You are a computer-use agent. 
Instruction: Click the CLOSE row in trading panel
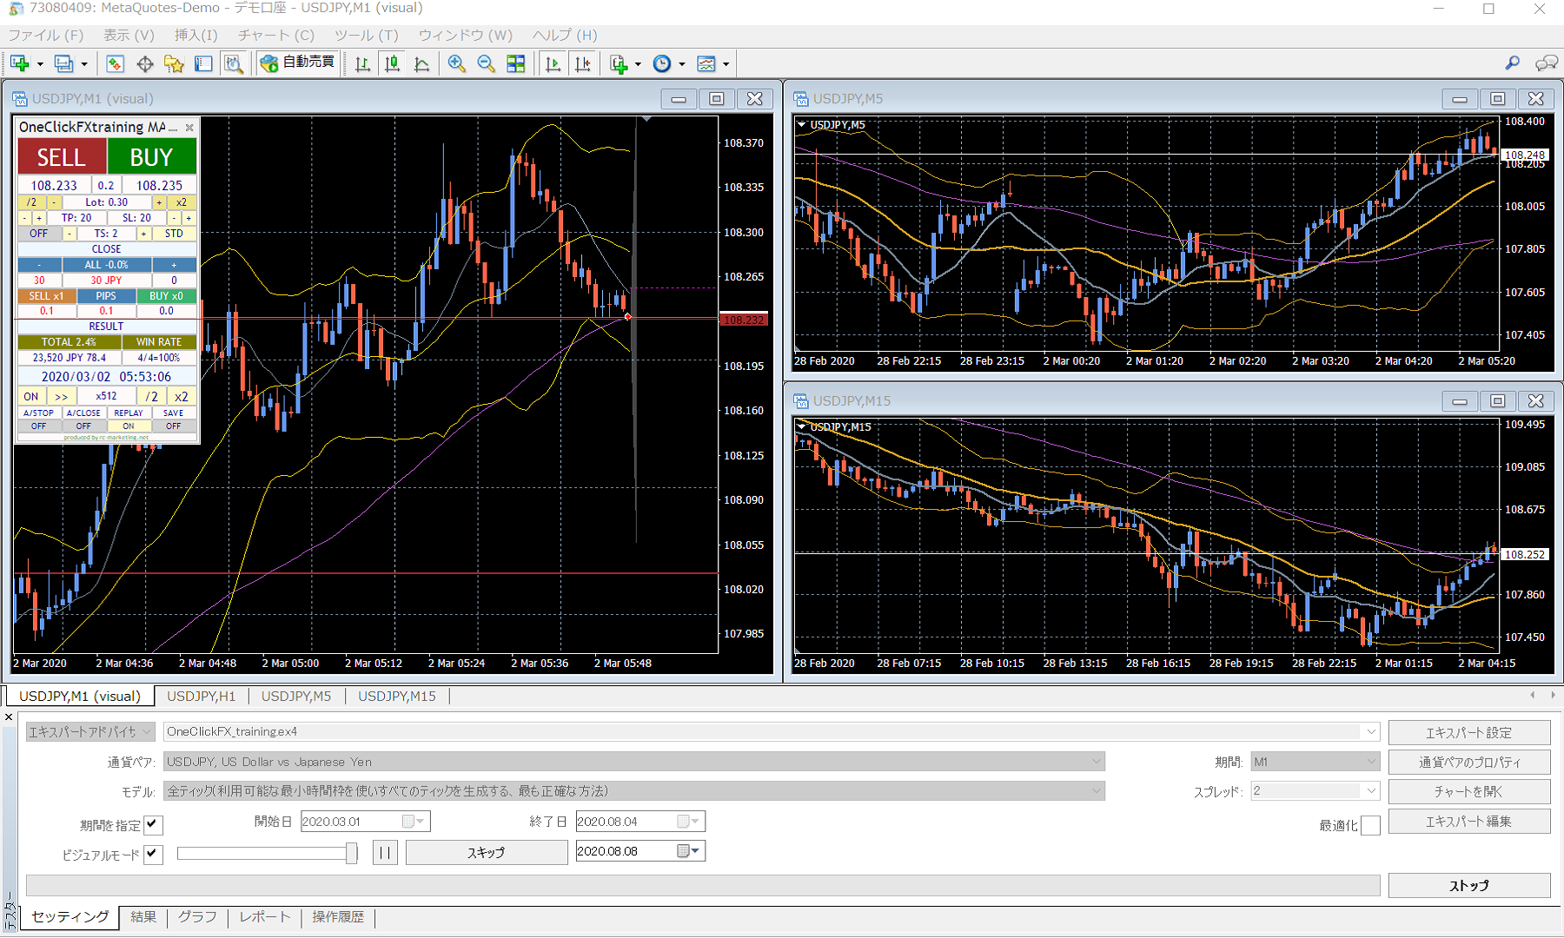[x=107, y=249]
